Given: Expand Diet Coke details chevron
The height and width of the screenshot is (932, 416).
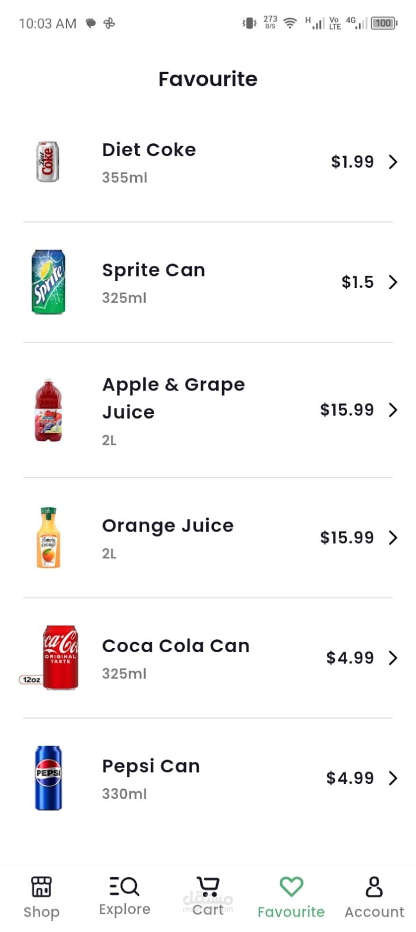Looking at the screenshot, I should (393, 161).
